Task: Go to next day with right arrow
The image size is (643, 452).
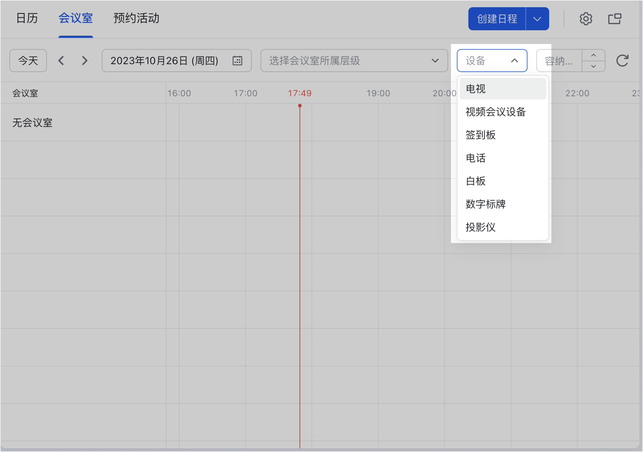Action: (x=85, y=61)
